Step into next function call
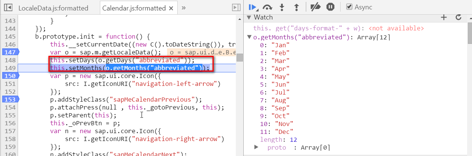Viewport: 472px width, 156px height. (282, 7)
